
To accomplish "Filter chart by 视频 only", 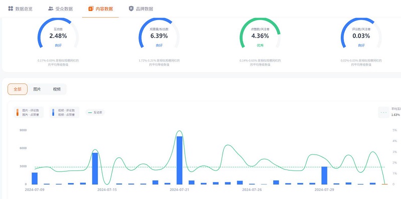I will pyautogui.click(x=57, y=89).
